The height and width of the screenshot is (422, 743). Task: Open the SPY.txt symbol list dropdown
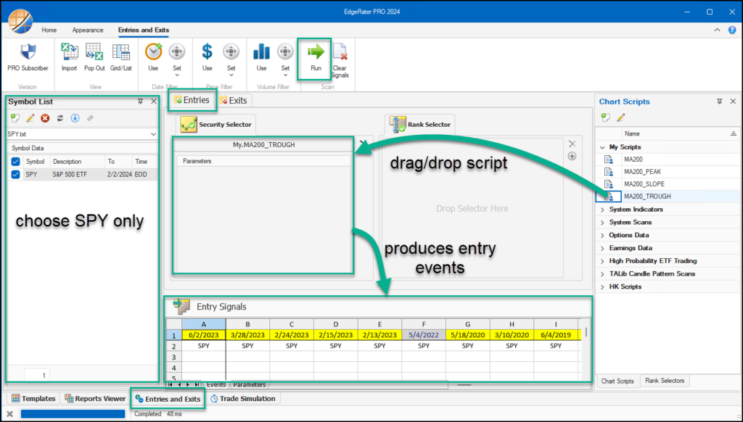click(153, 135)
